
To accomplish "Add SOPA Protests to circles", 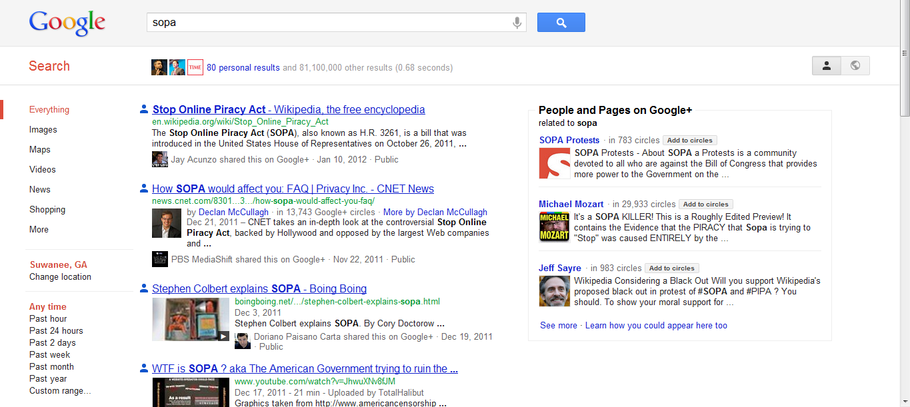I will tap(690, 141).
